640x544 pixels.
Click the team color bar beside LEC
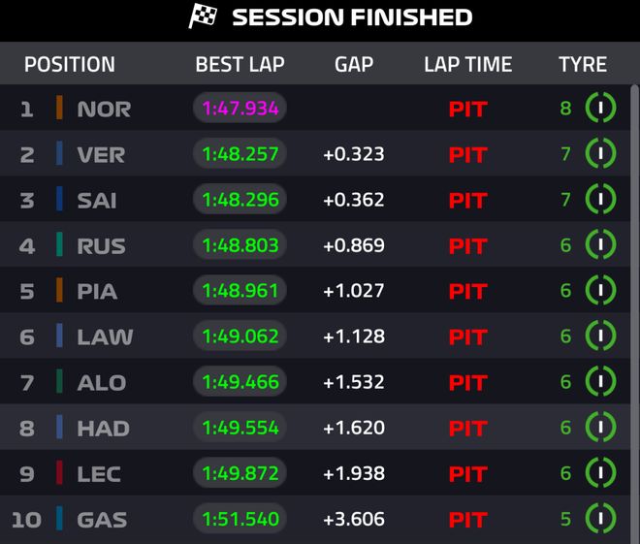tap(60, 473)
